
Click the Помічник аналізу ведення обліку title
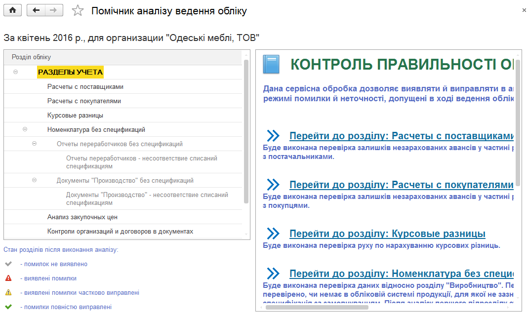[169, 11]
